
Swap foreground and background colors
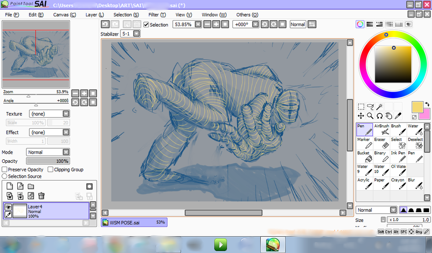coord(427,104)
